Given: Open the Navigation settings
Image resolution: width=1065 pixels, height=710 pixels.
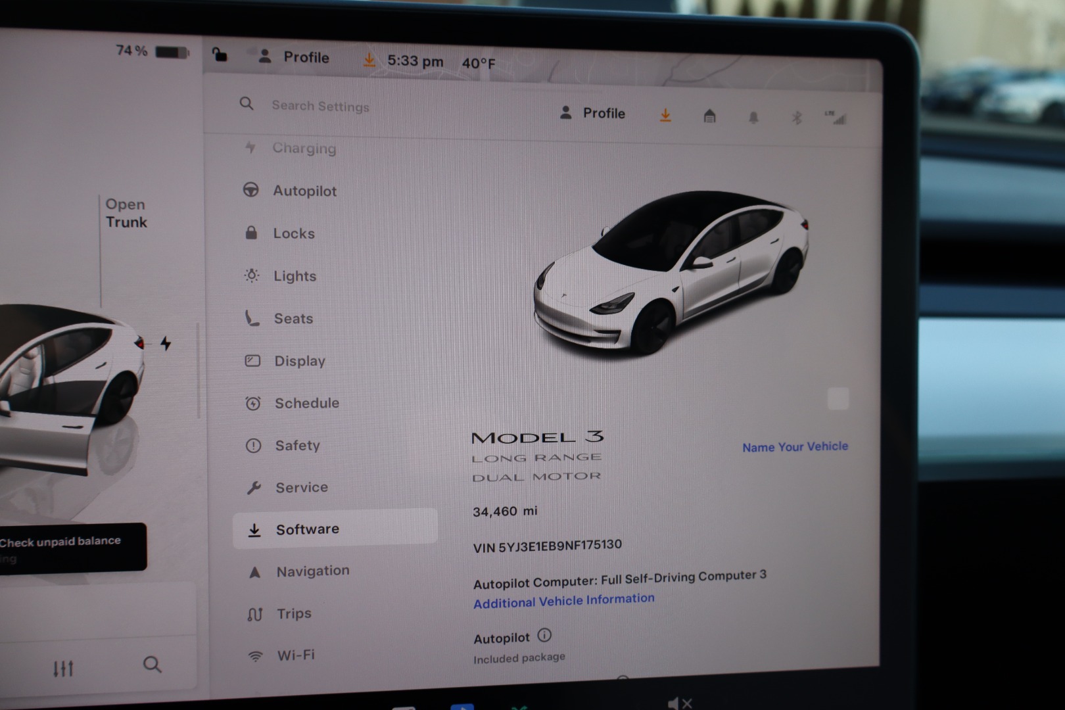Looking at the screenshot, I should (x=312, y=571).
